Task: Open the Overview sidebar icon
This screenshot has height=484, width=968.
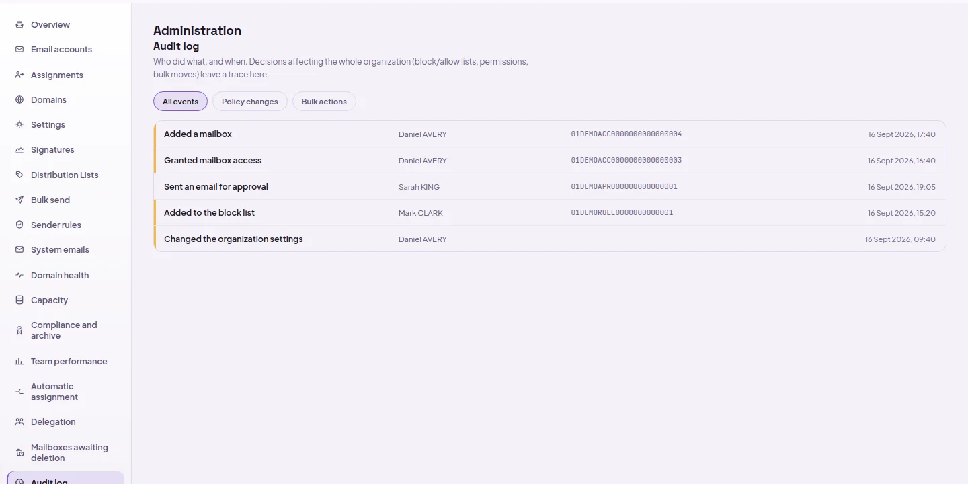Action: tap(19, 25)
